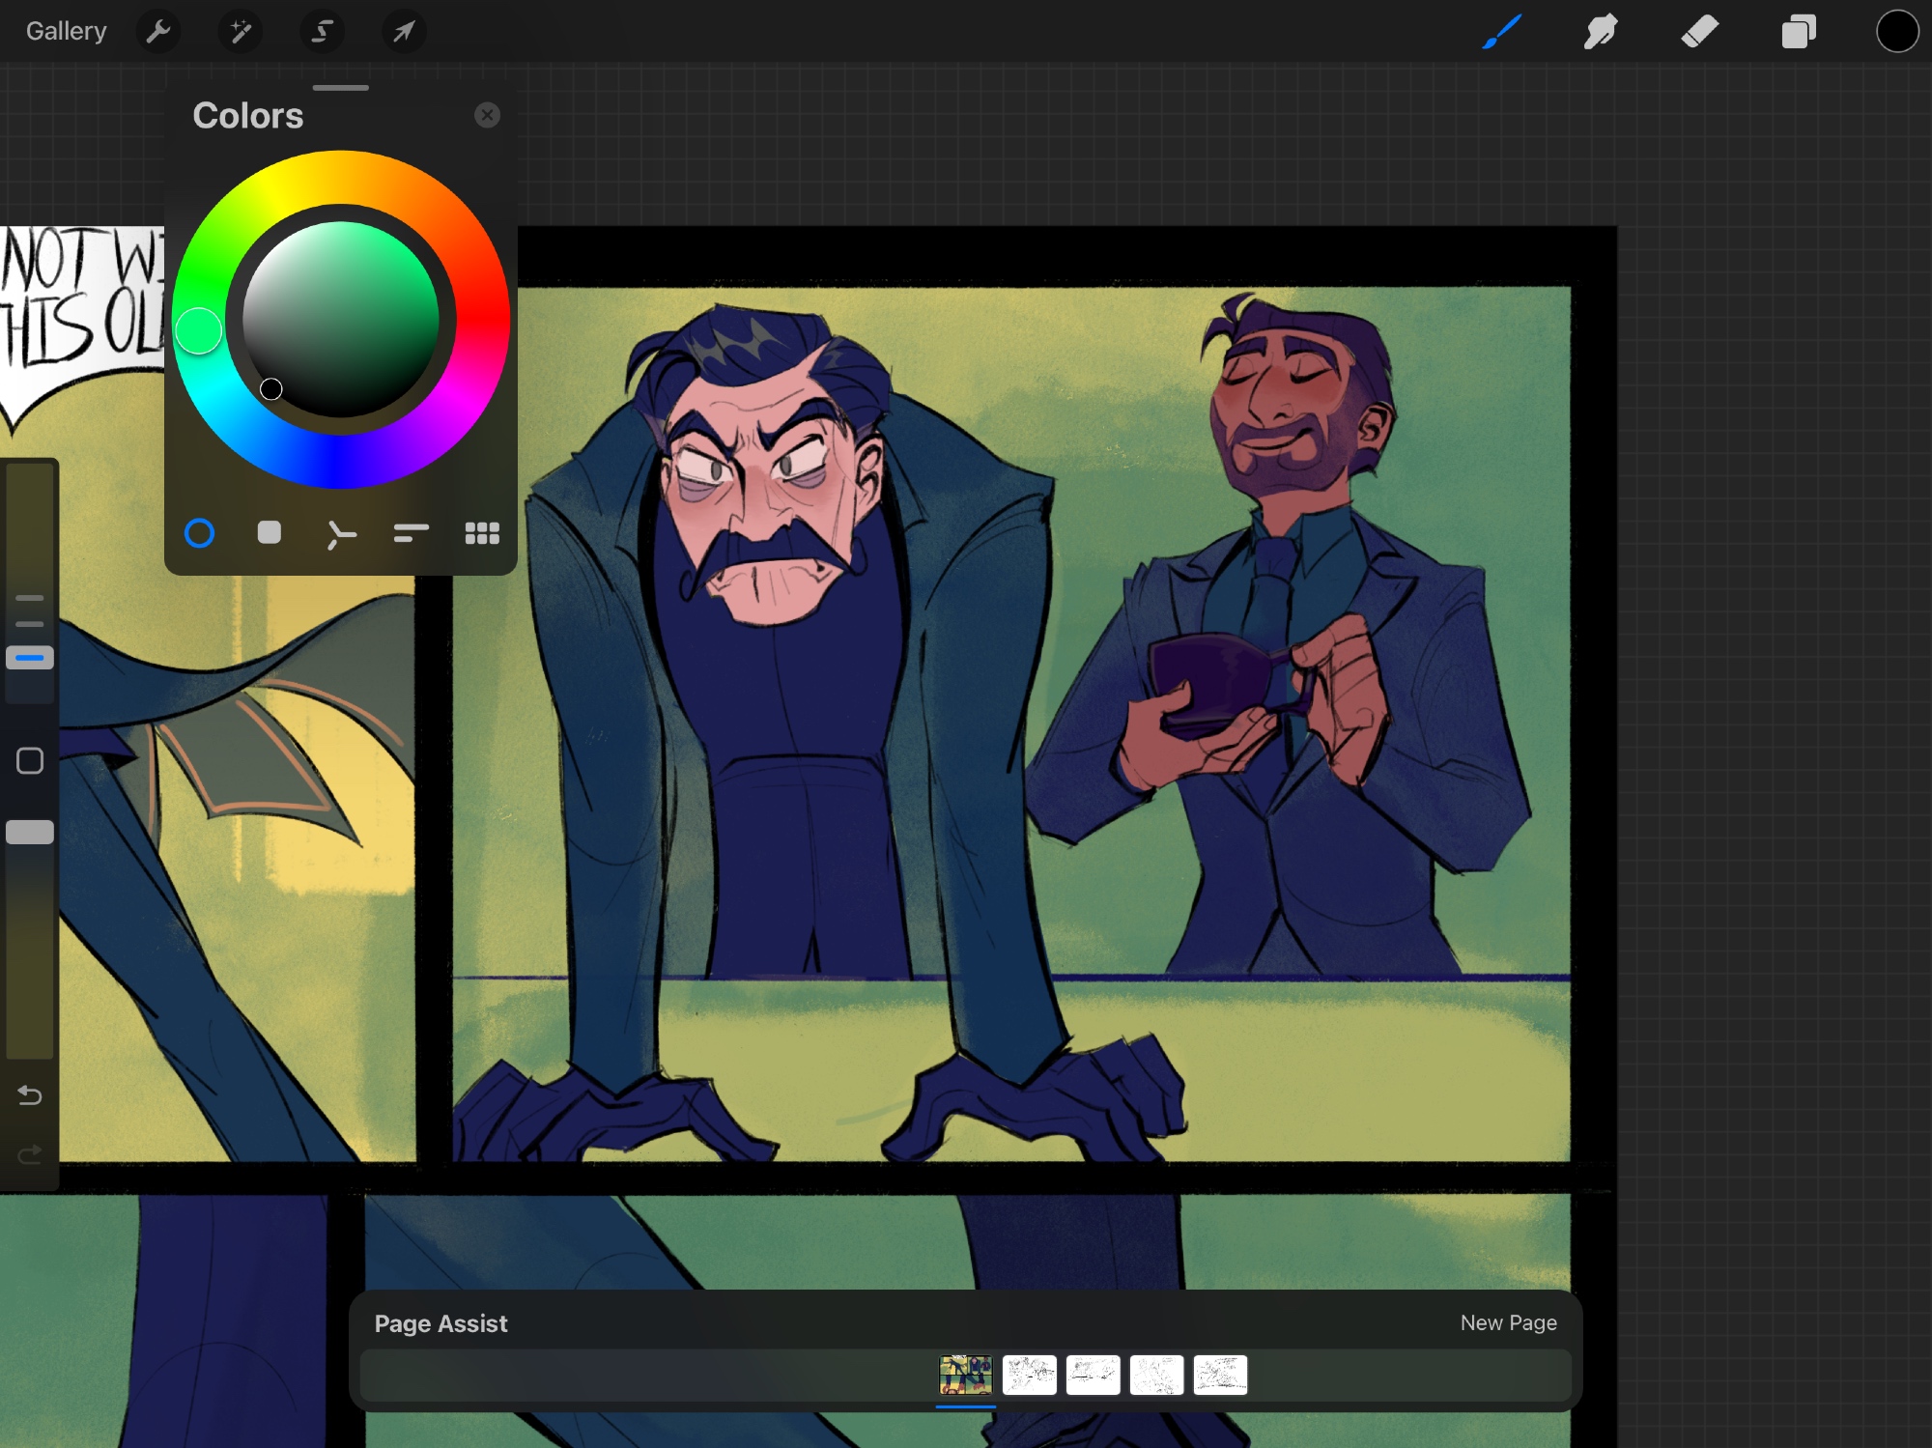This screenshot has height=1448, width=1932.
Task: Select the Smudge tool
Action: click(1601, 32)
